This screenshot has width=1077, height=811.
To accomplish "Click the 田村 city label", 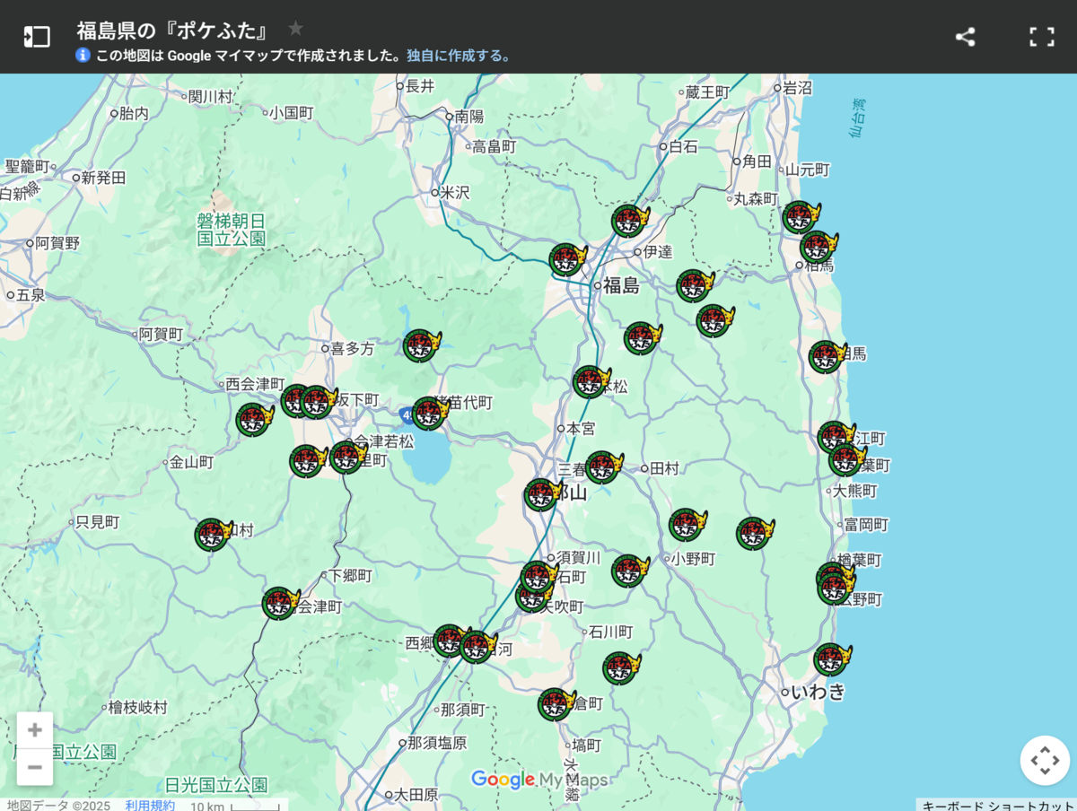I will pos(664,468).
